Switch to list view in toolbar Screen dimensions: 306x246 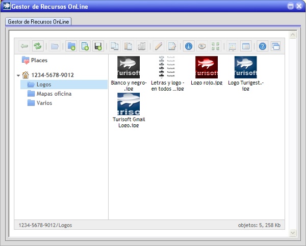tap(246, 46)
